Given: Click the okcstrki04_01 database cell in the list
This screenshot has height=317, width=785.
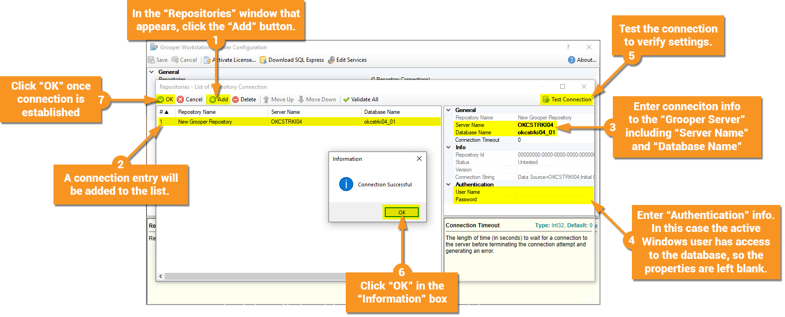Looking at the screenshot, I should click(x=380, y=122).
